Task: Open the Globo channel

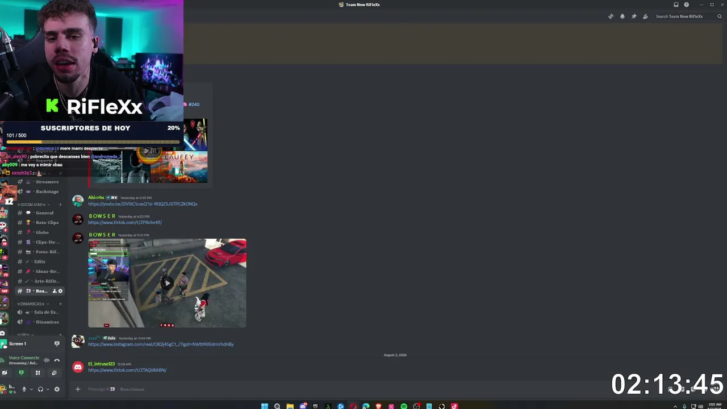Action: pyautogui.click(x=40, y=232)
